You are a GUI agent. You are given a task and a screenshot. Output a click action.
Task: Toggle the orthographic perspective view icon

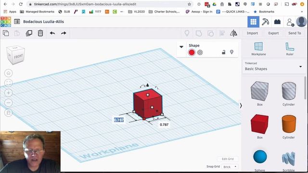point(9,113)
